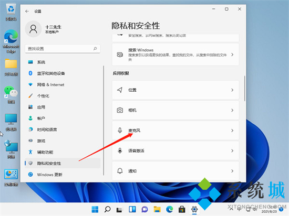Click the Windows Start button
The height and width of the screenshot is (216, 289).
[95, 209]
